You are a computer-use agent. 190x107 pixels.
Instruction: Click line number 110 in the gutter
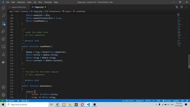12,46
